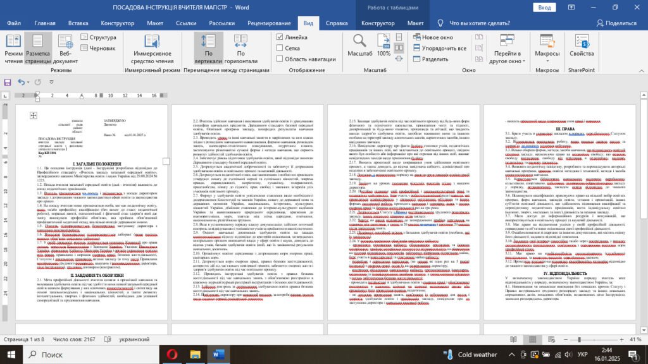This screenshot has width=648, height=364.
Task: Customize Quick Access Toolbar dropdown
Action: (52, 82)
